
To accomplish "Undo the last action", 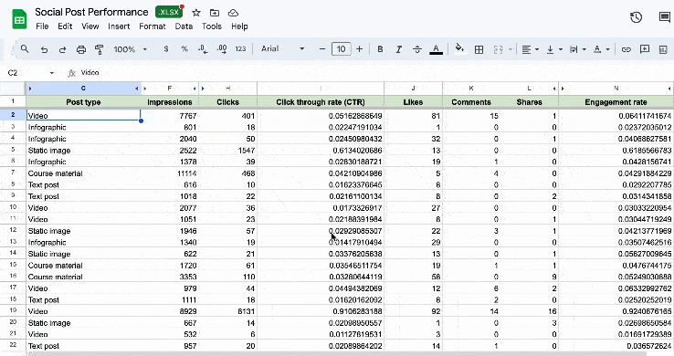I will [x=44, y=49].
